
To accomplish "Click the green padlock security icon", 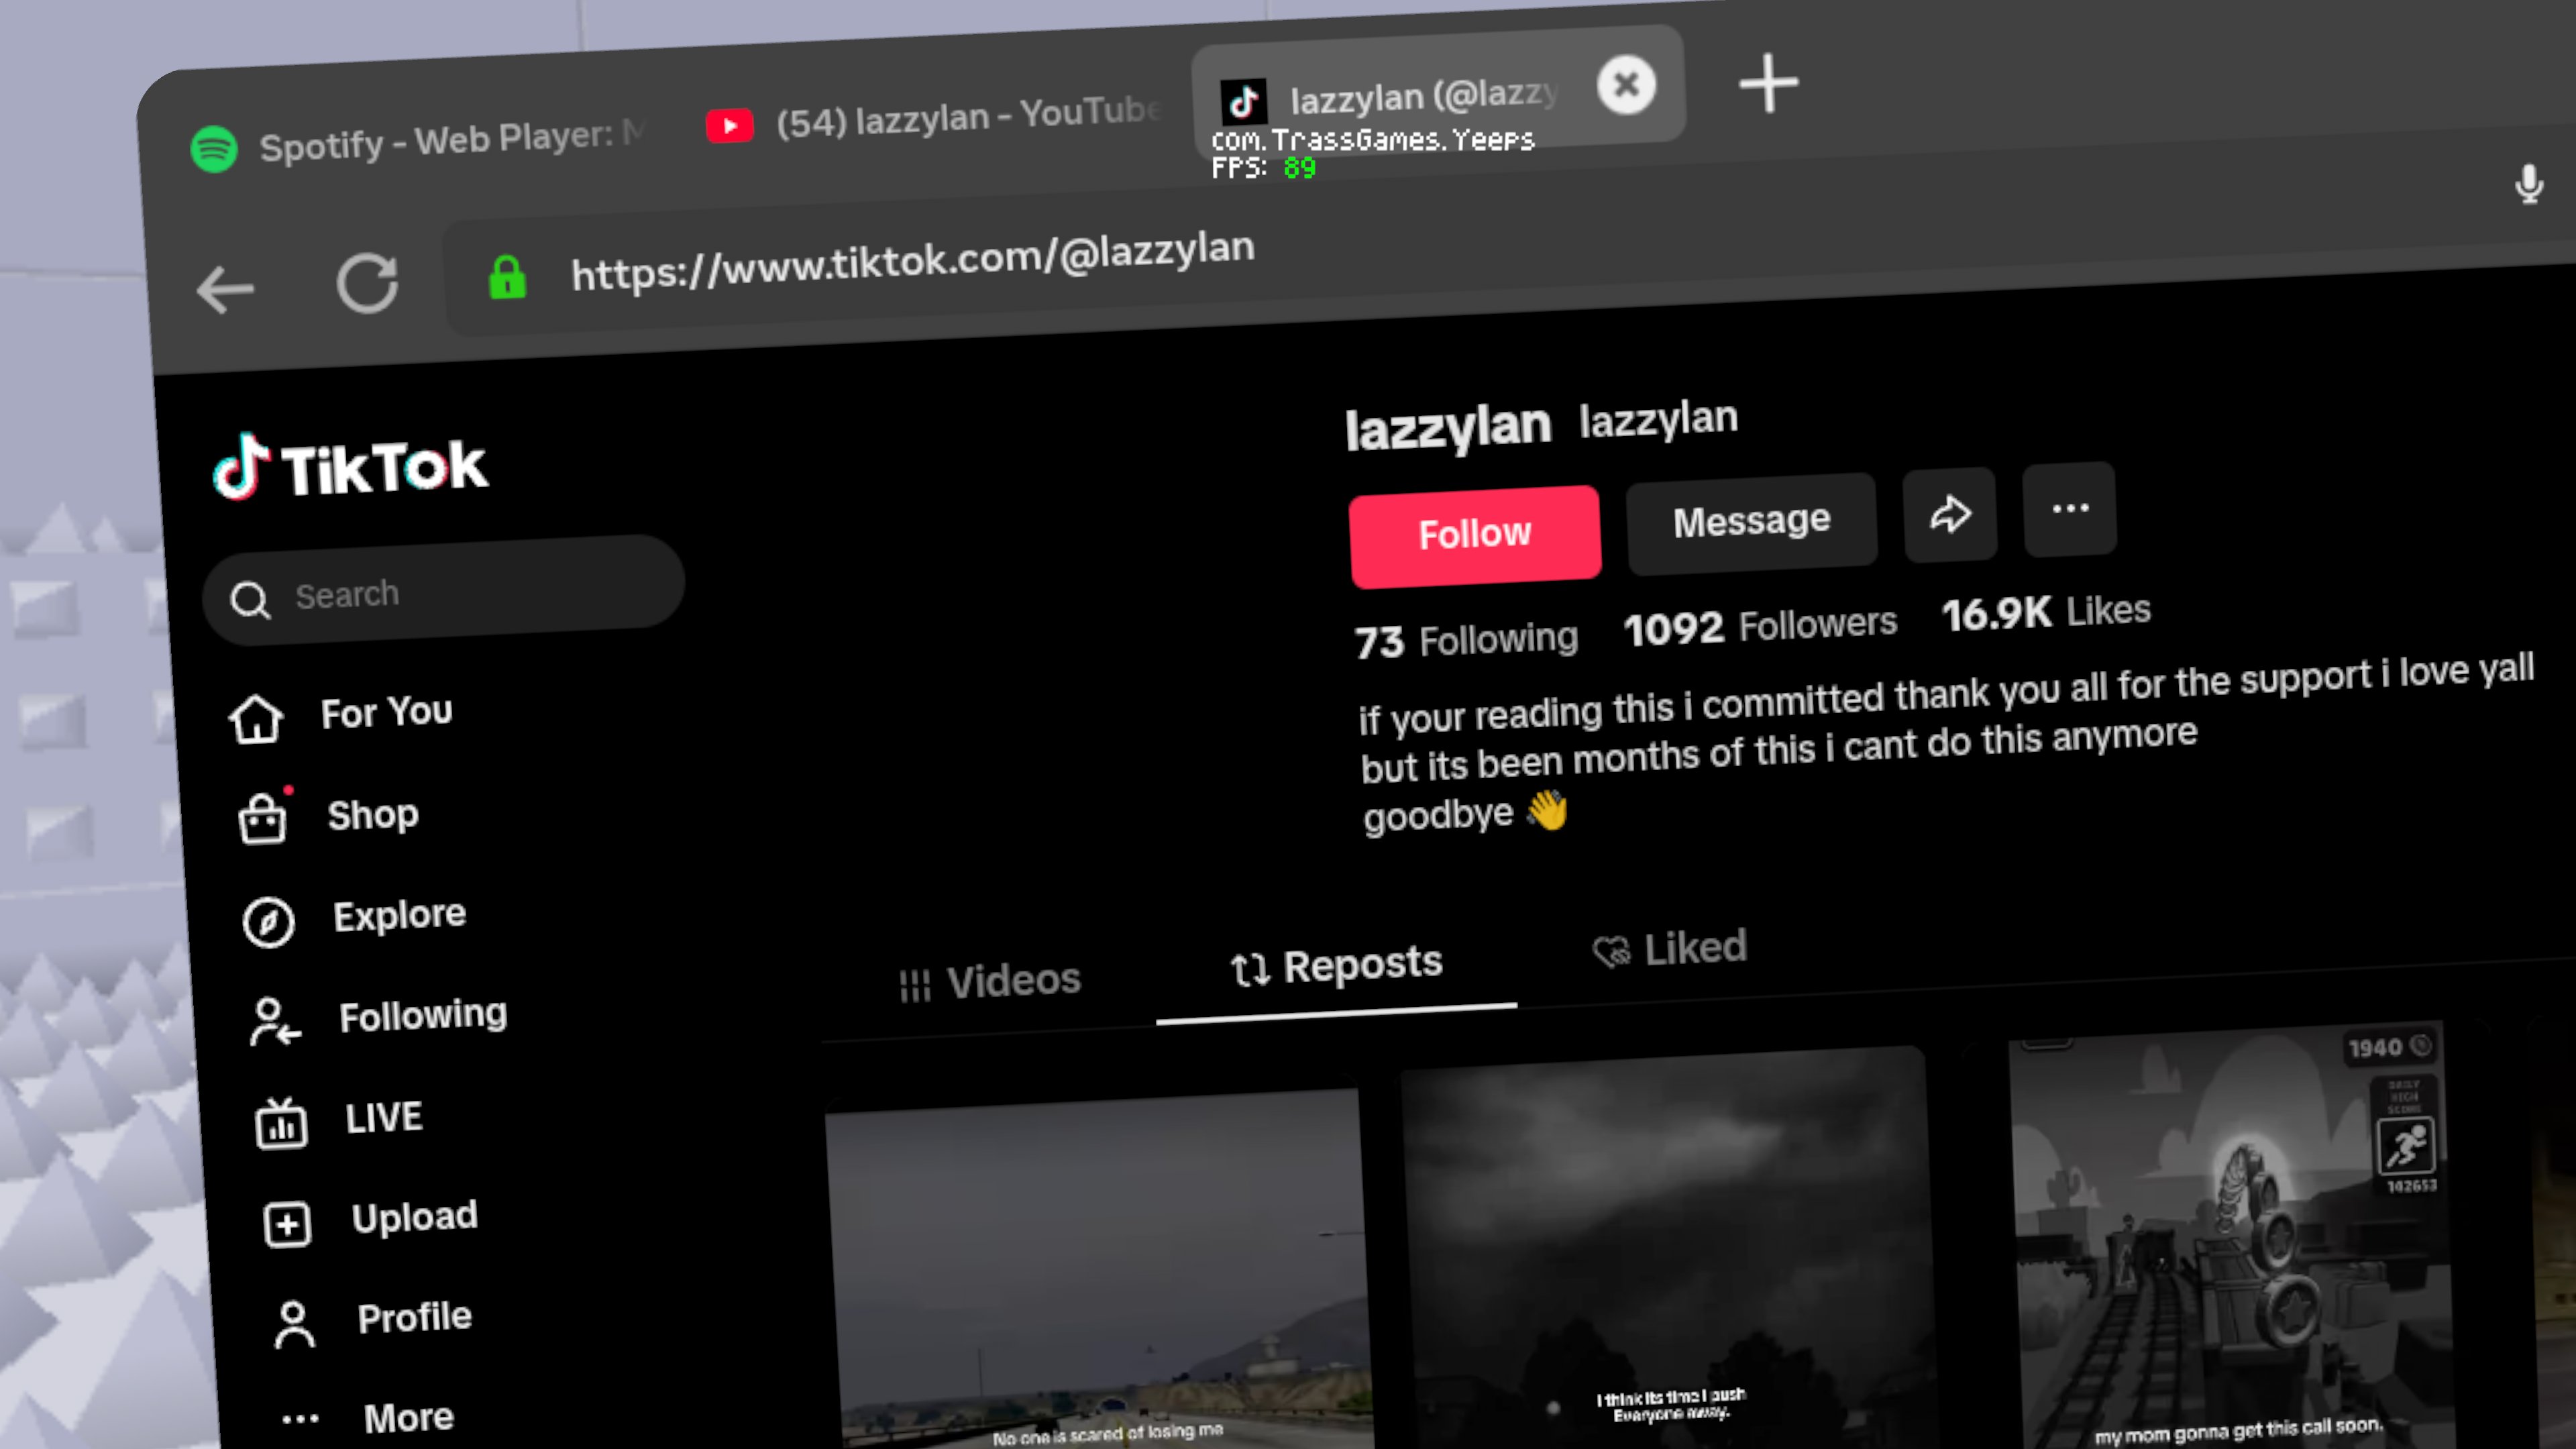I will point(507,277).
